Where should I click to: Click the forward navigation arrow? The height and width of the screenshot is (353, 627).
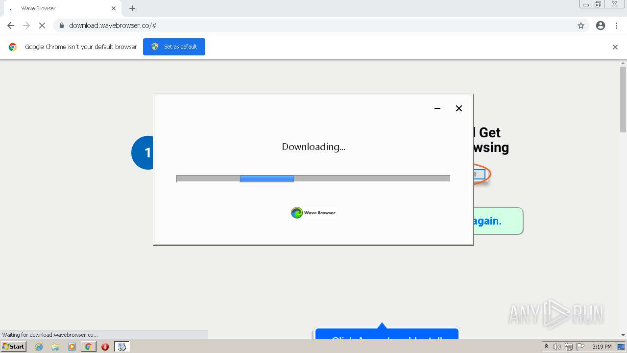(x=26, y=25)
